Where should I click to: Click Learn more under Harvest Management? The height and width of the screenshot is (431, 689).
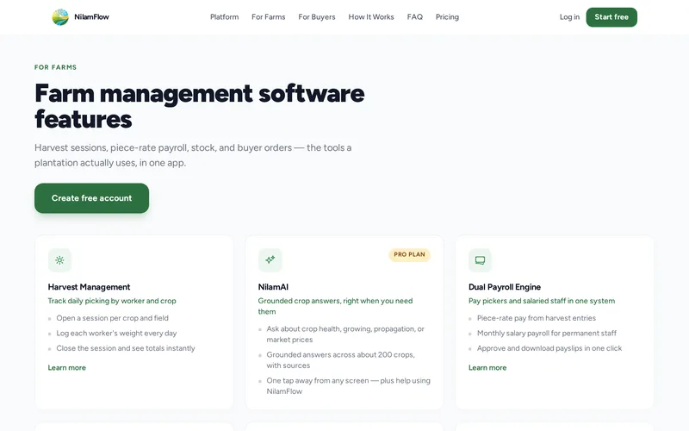[x=67, y=368]
